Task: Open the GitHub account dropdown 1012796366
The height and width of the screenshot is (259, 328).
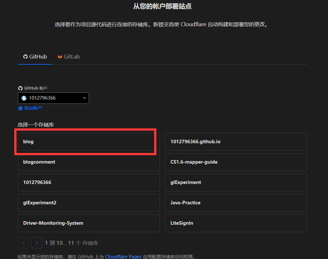Action: click(x=53, y=98)
